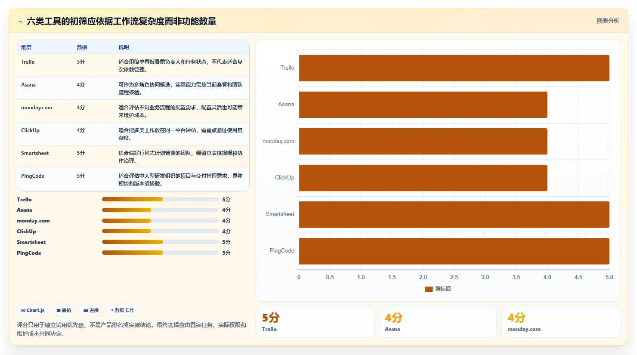Click the Smartsheet description starting 适合偏好行列式

181,157
